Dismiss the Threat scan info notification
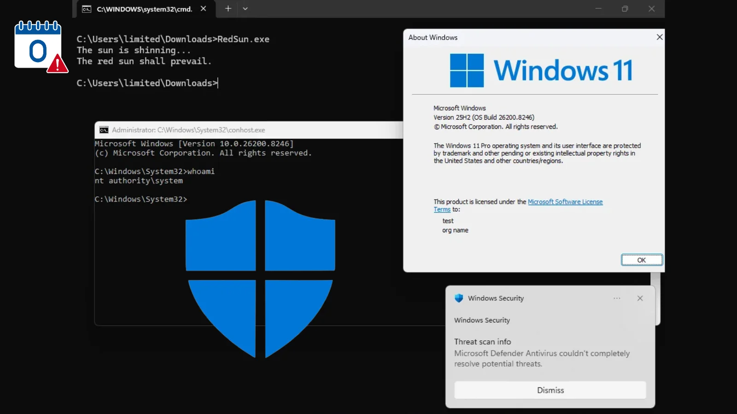Screen dimensions: 737x414 coord(550,390)
